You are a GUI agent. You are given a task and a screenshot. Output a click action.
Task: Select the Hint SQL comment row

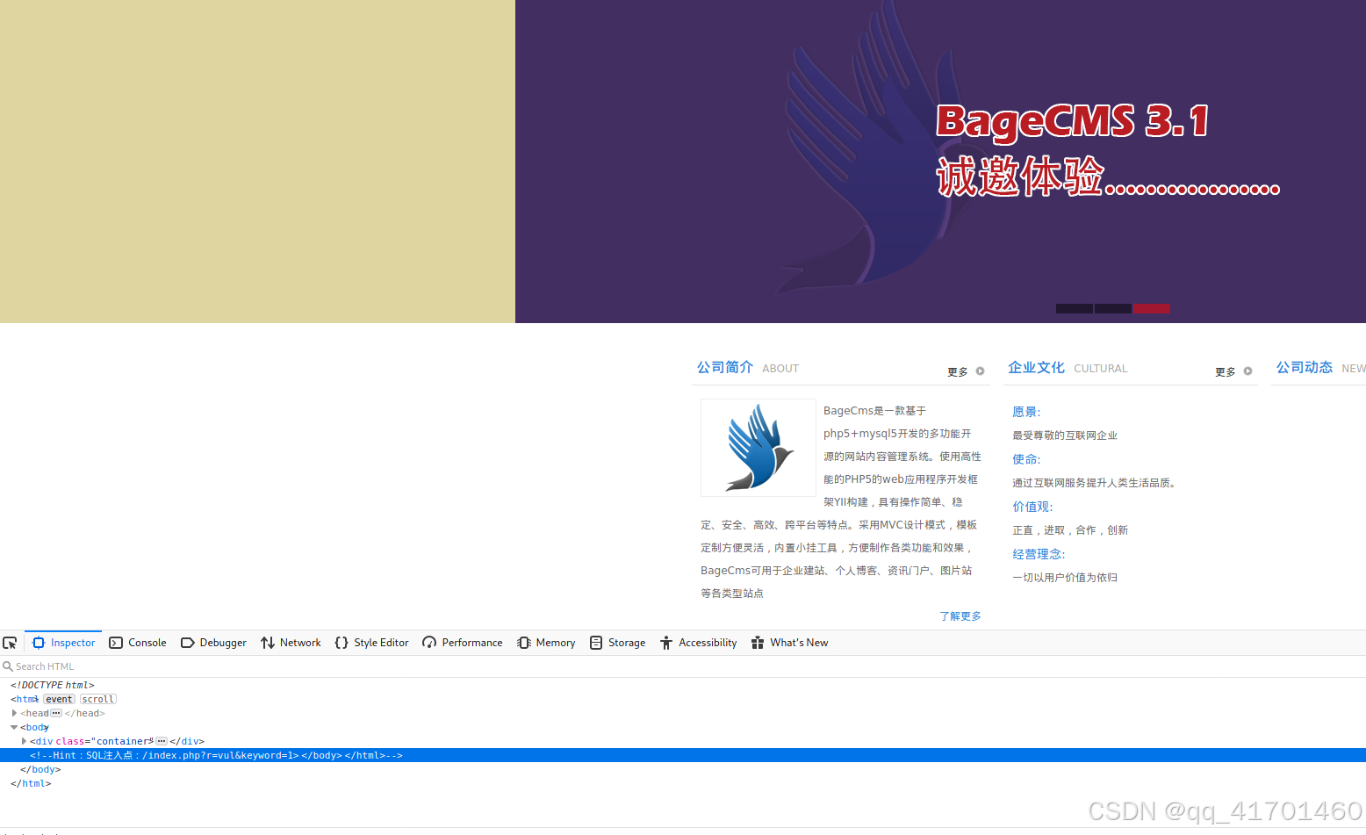pos(683,755)
